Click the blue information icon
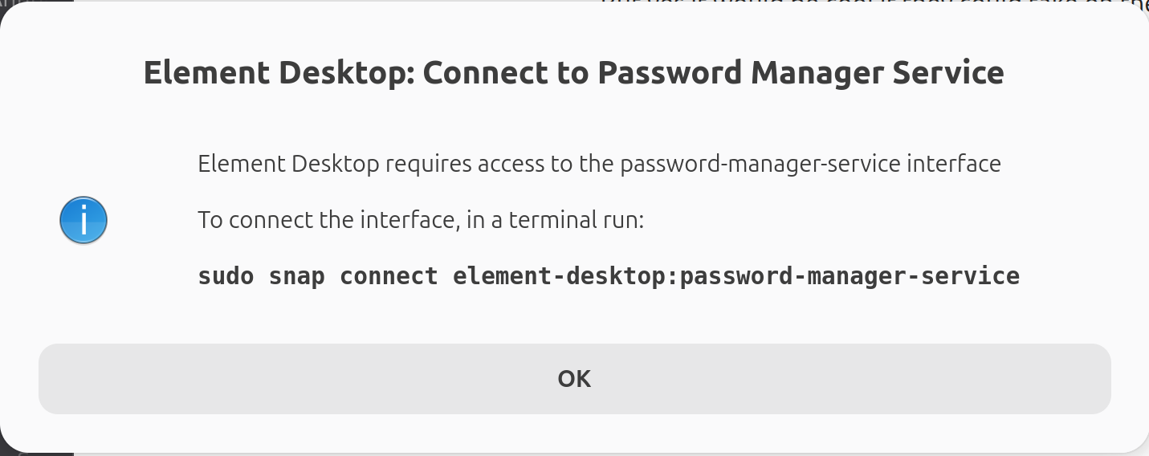 pos(84,220)
